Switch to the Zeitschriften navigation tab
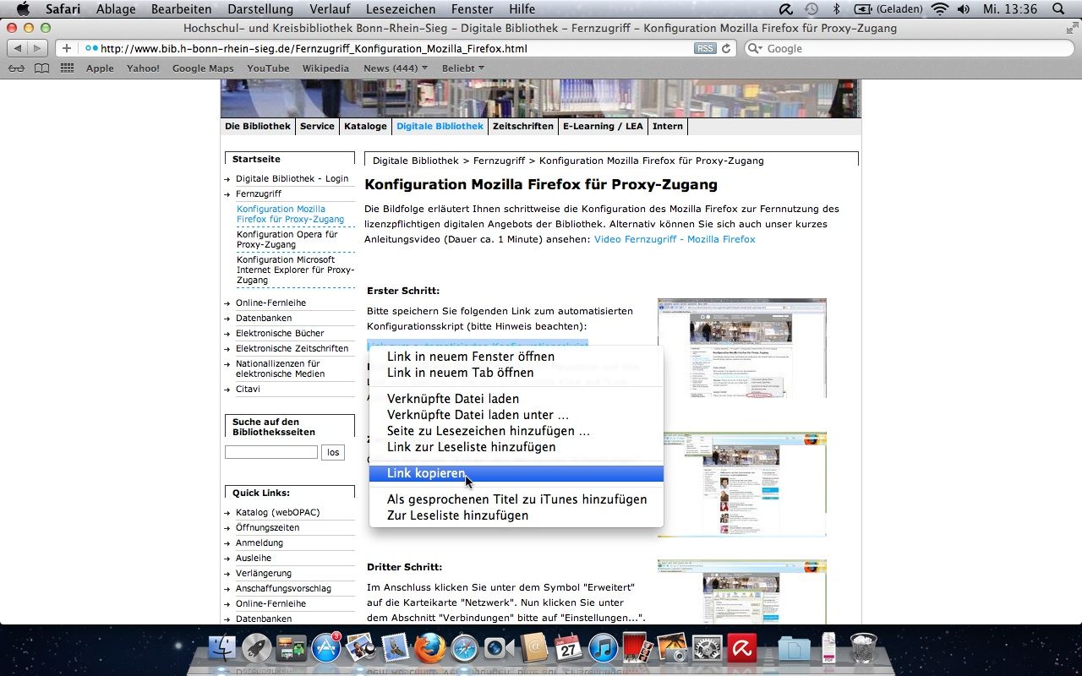 tap(522, 127)
